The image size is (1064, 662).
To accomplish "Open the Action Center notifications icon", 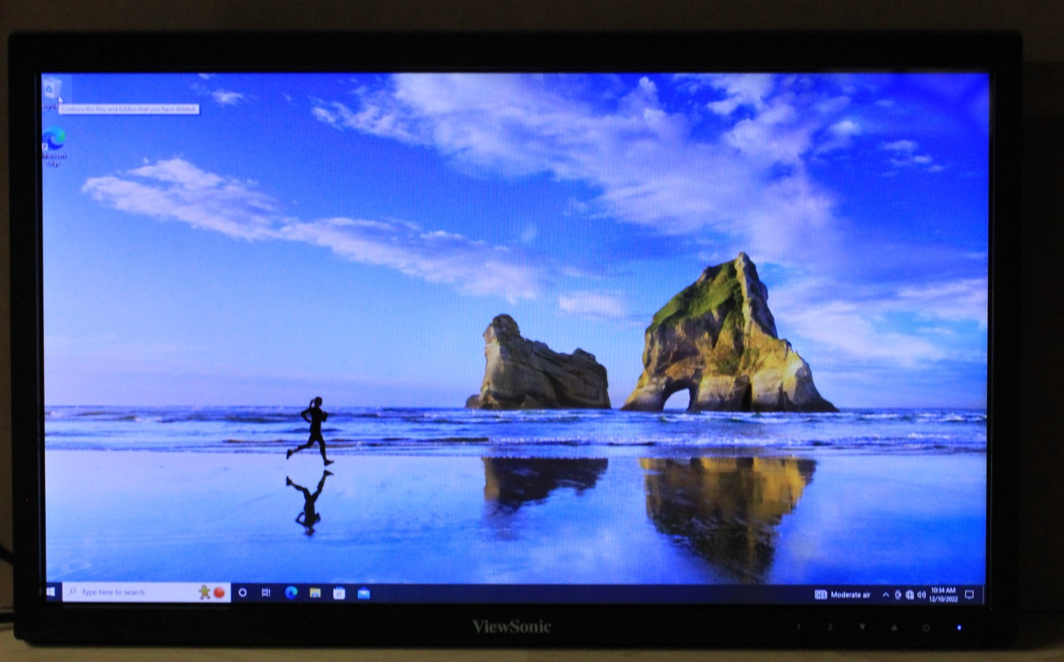I will [970, 594].
